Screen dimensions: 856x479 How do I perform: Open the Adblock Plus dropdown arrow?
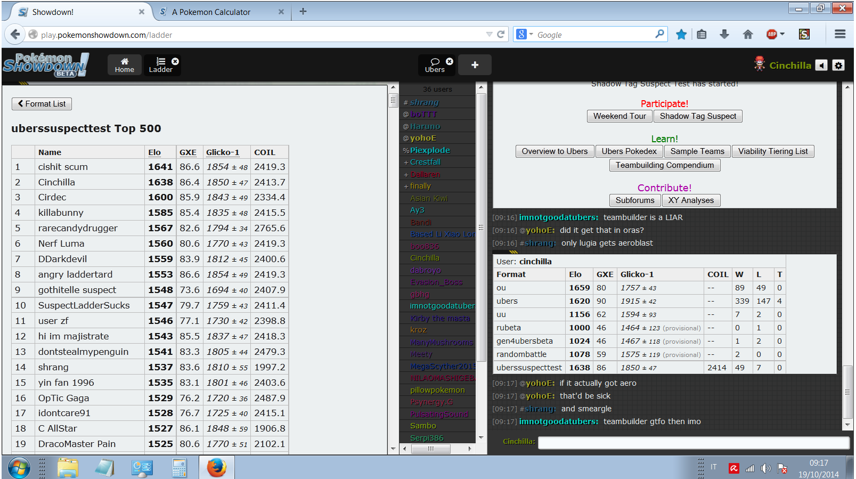[x=782, y=35]
